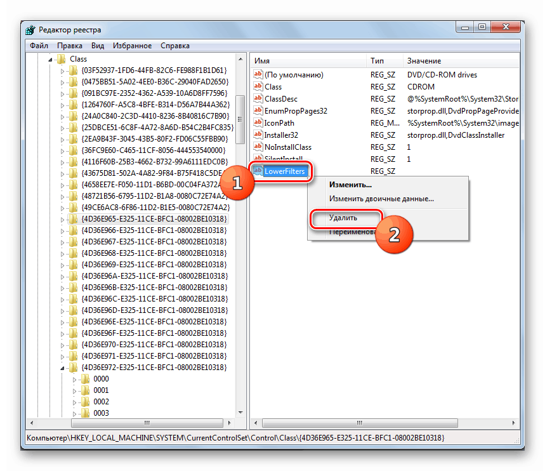
Task: Click folder icon of {03F52937-1FD6-44FB-82C6-FE988F1B1D61}
Action: [73, 70]
